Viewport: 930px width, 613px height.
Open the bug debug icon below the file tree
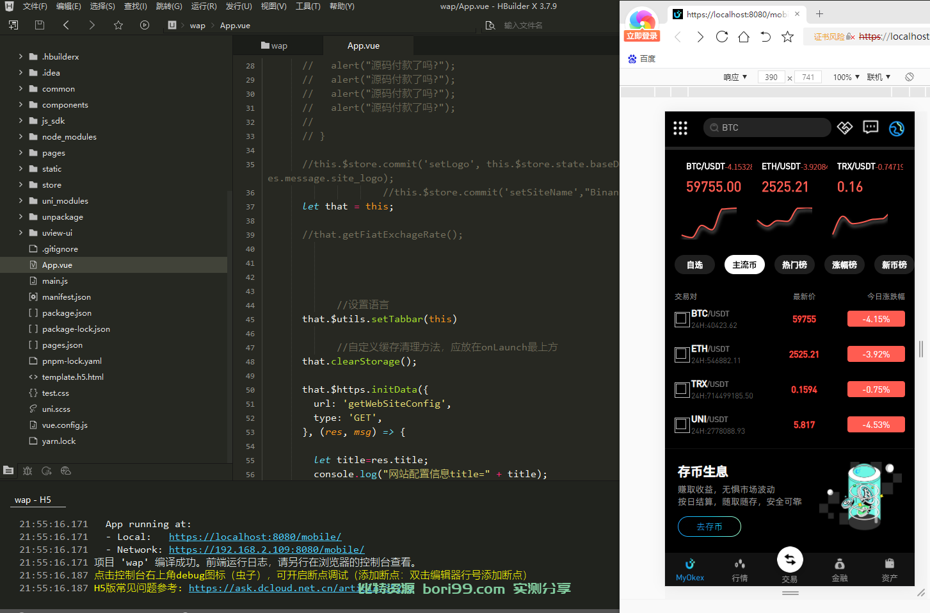tap(28, 471)
